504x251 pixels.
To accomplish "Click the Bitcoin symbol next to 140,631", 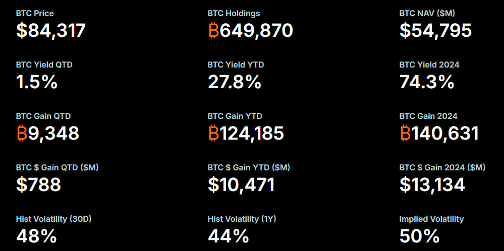I will [x=405, y=133].
